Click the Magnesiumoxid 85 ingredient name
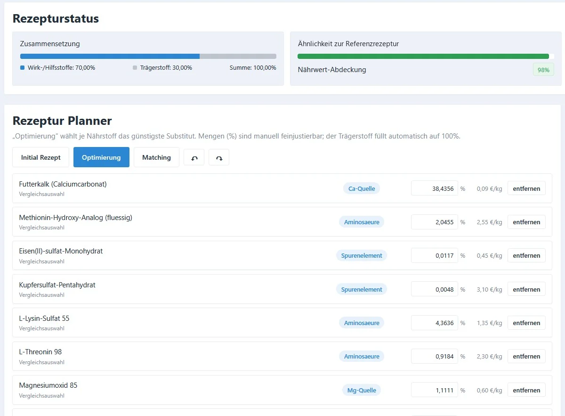This screenshot has width=565, height=416. tap(48, 385)
